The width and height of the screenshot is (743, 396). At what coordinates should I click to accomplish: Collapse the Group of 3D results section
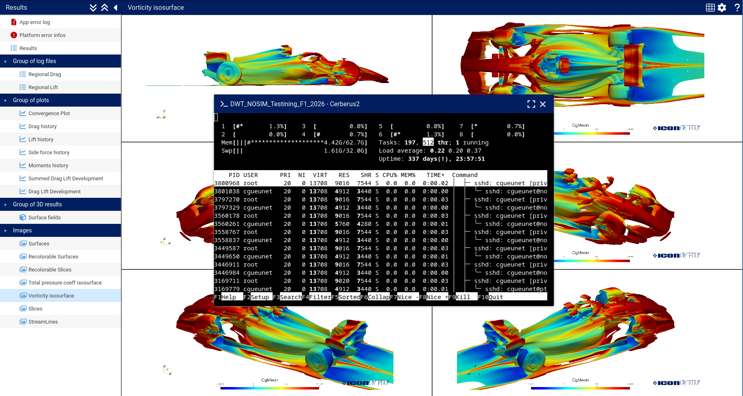pos(5,205)
